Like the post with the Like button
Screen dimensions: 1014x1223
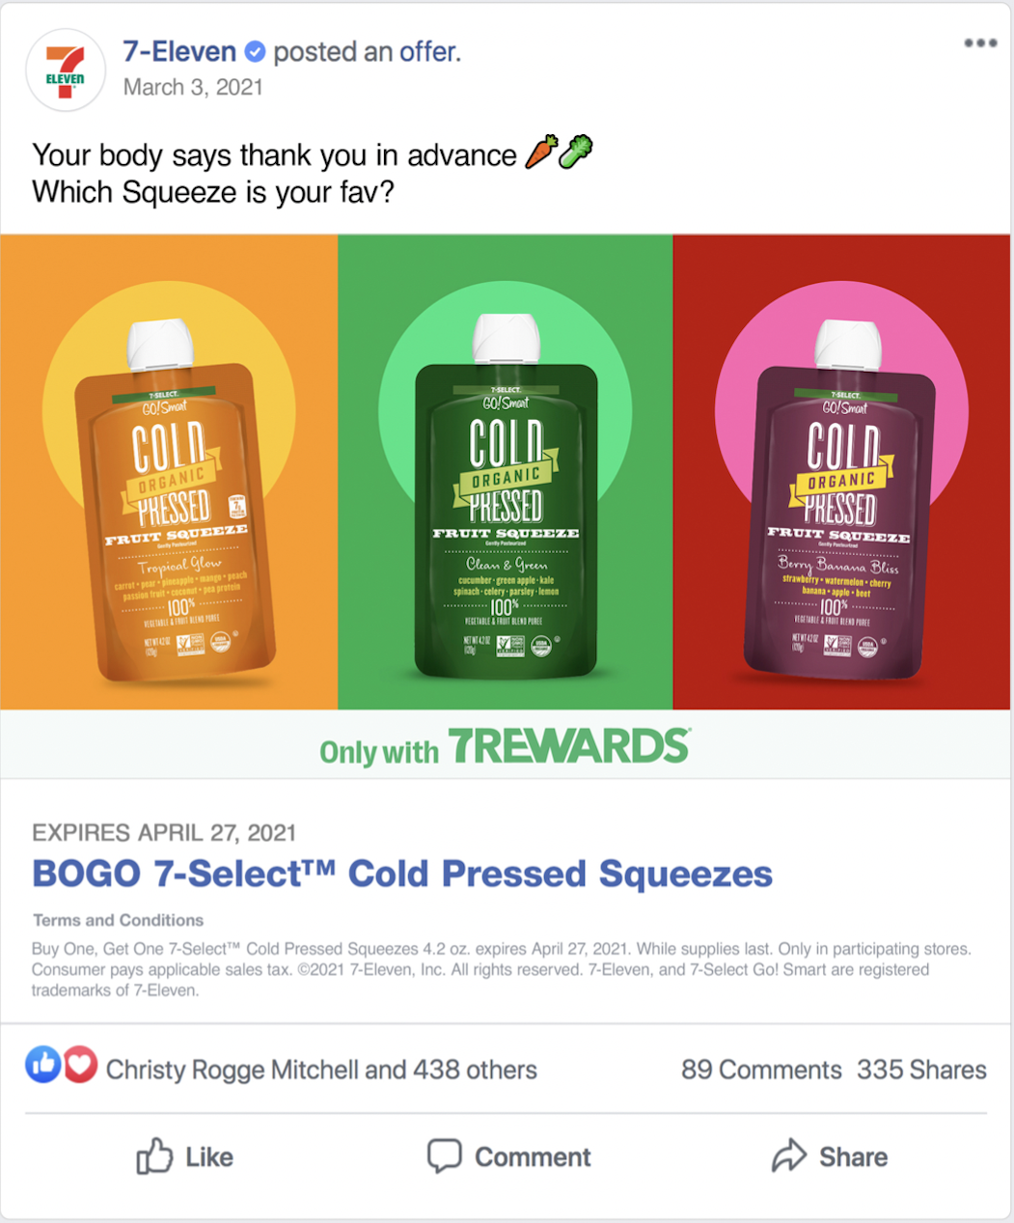pos(184,1156)
